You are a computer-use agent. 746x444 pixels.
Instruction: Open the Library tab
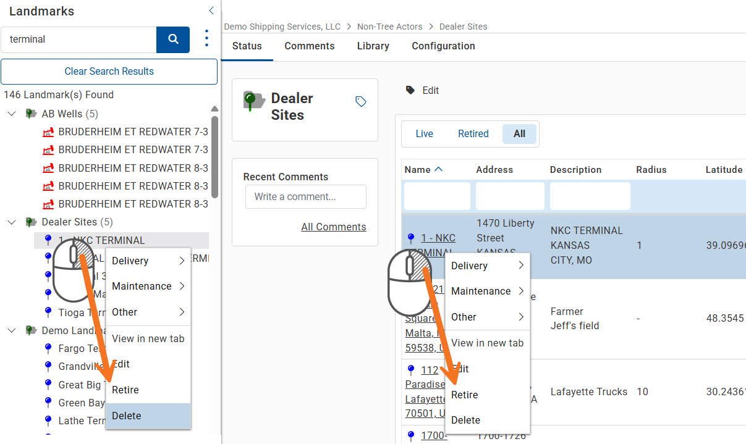click(373, 46)
